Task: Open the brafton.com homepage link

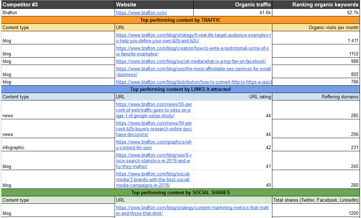Action: tap(141, 13)
